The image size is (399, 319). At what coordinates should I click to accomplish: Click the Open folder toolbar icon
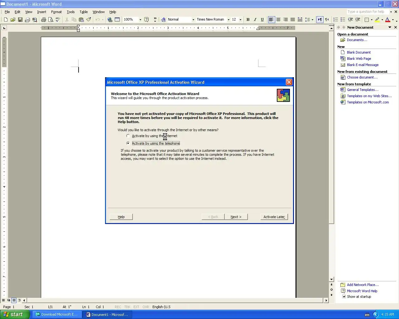click(x=13, y=19)
